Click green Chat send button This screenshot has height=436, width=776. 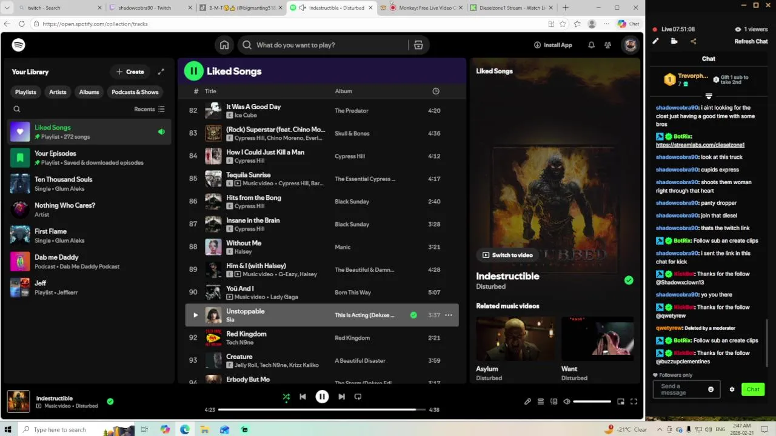point(752,389)
